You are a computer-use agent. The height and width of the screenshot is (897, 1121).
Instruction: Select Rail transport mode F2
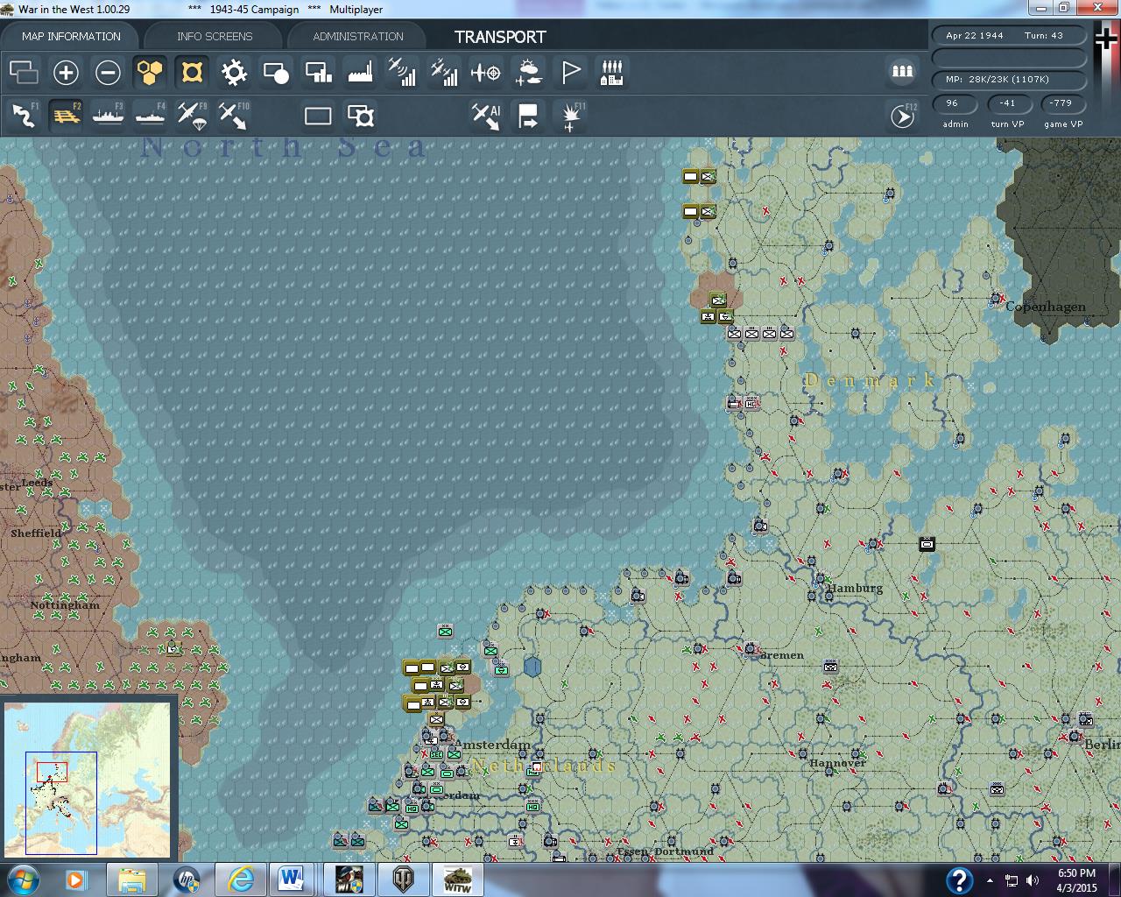click(x=66, y=116)
